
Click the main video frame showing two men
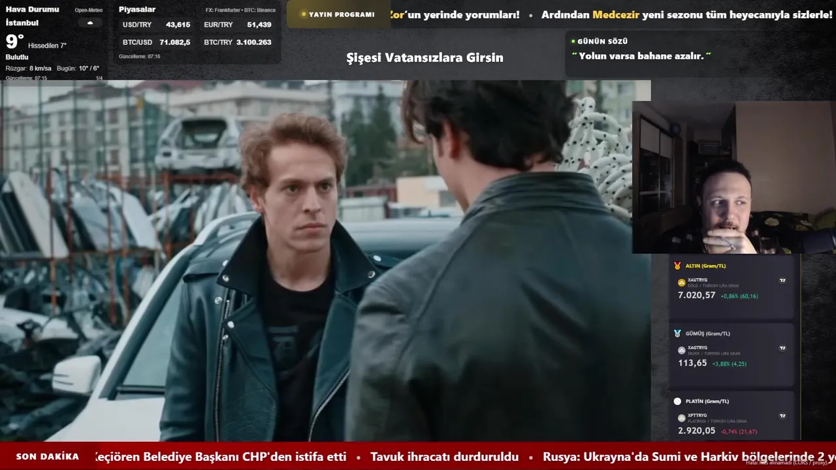(325, 261)
